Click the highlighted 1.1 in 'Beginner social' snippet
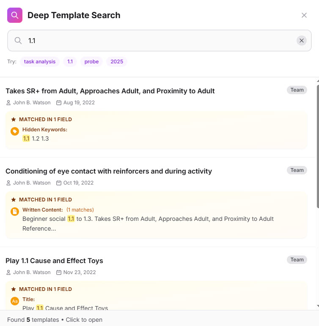 tap(71, 219)
